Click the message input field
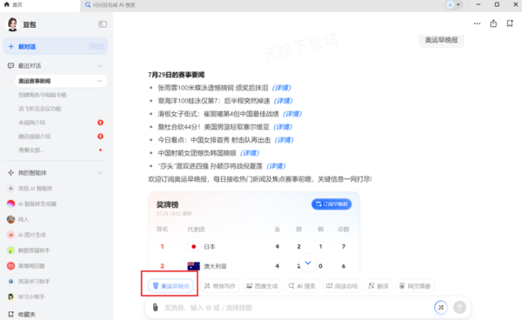Image resolution: width=522 pixels, height=320 pixels. (297, 307)
